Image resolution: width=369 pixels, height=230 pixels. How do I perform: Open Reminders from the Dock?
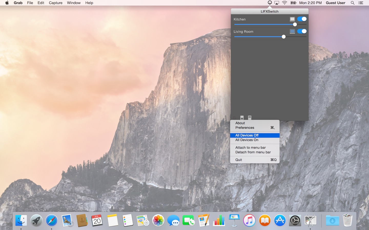tap(128, 220)
